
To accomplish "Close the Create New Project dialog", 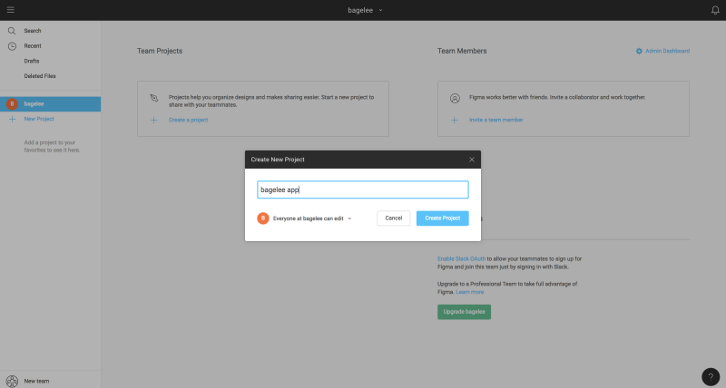I will 472,160.
